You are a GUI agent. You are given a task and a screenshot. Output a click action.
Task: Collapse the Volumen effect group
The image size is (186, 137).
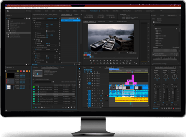click(33, 54)
